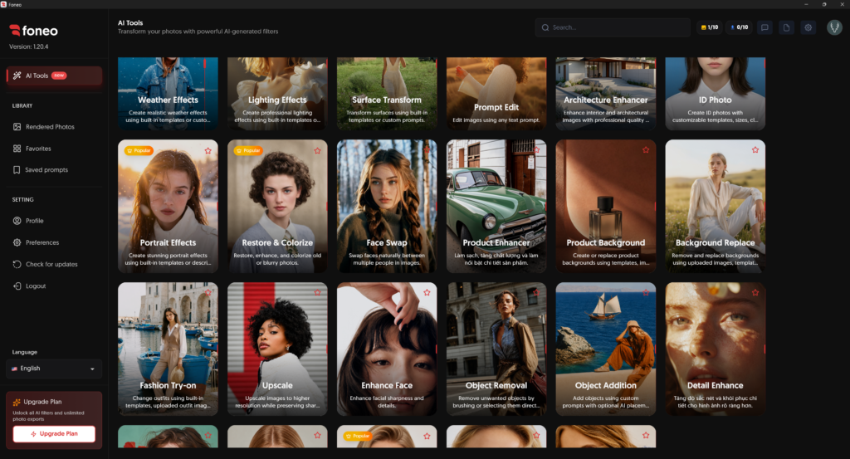Open the Fashion Try-on tool card
The image size is (850, 459).
point(168,349)
